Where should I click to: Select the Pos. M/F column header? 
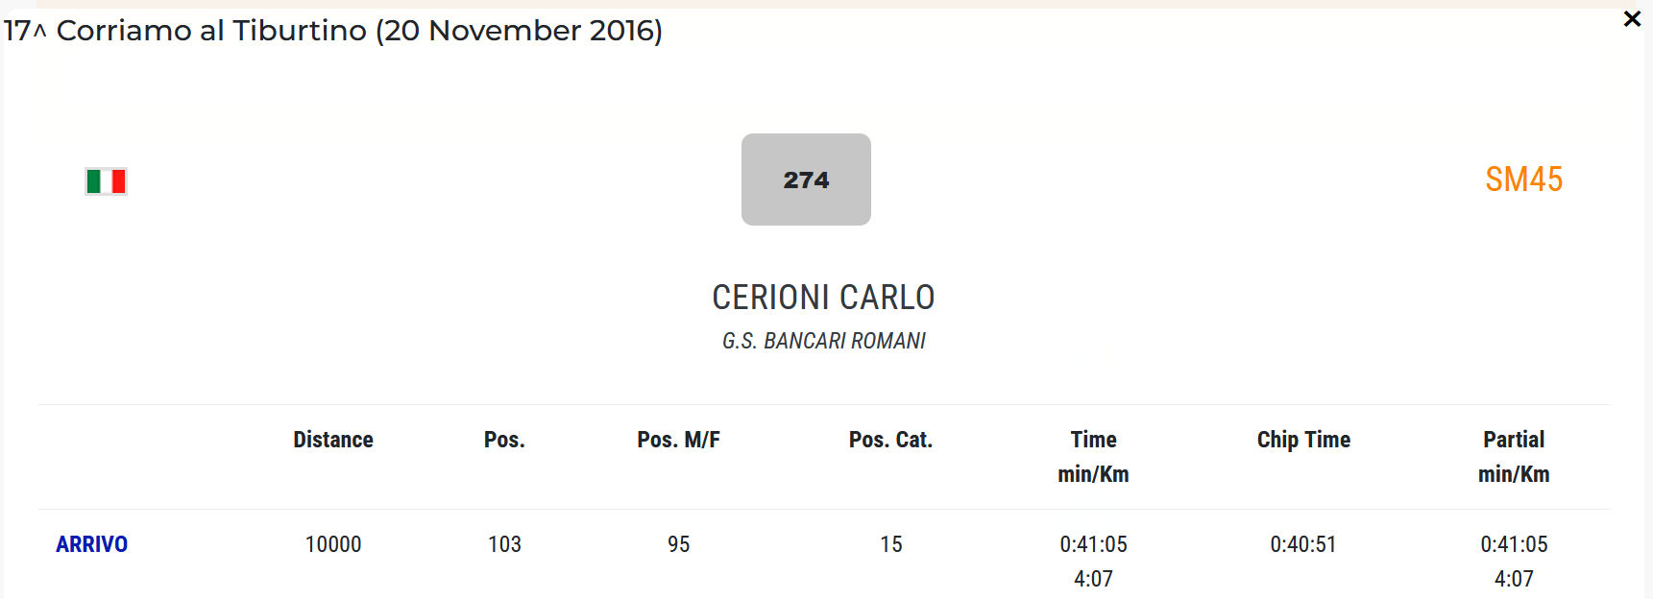[678, 440]
